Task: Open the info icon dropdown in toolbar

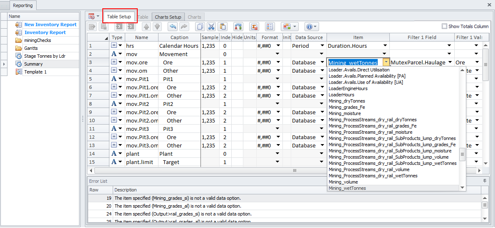Action: [x=312, y=27]
